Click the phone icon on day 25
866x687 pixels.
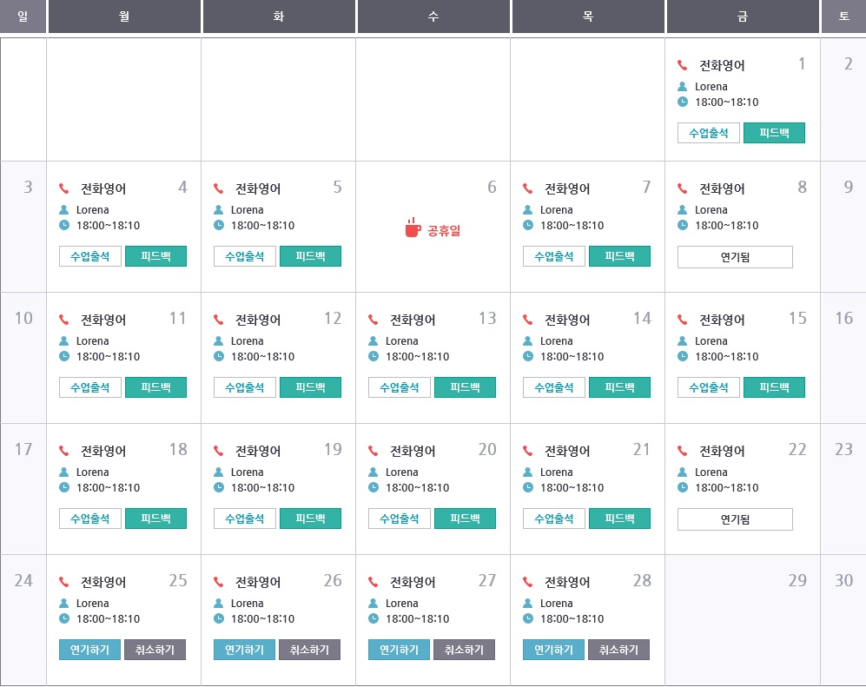[x=63, y=582]
